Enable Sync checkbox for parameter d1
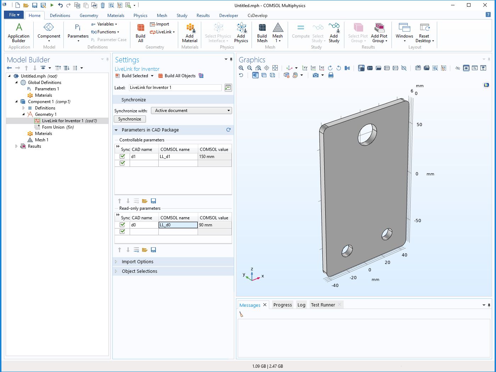 click(123, 156)
